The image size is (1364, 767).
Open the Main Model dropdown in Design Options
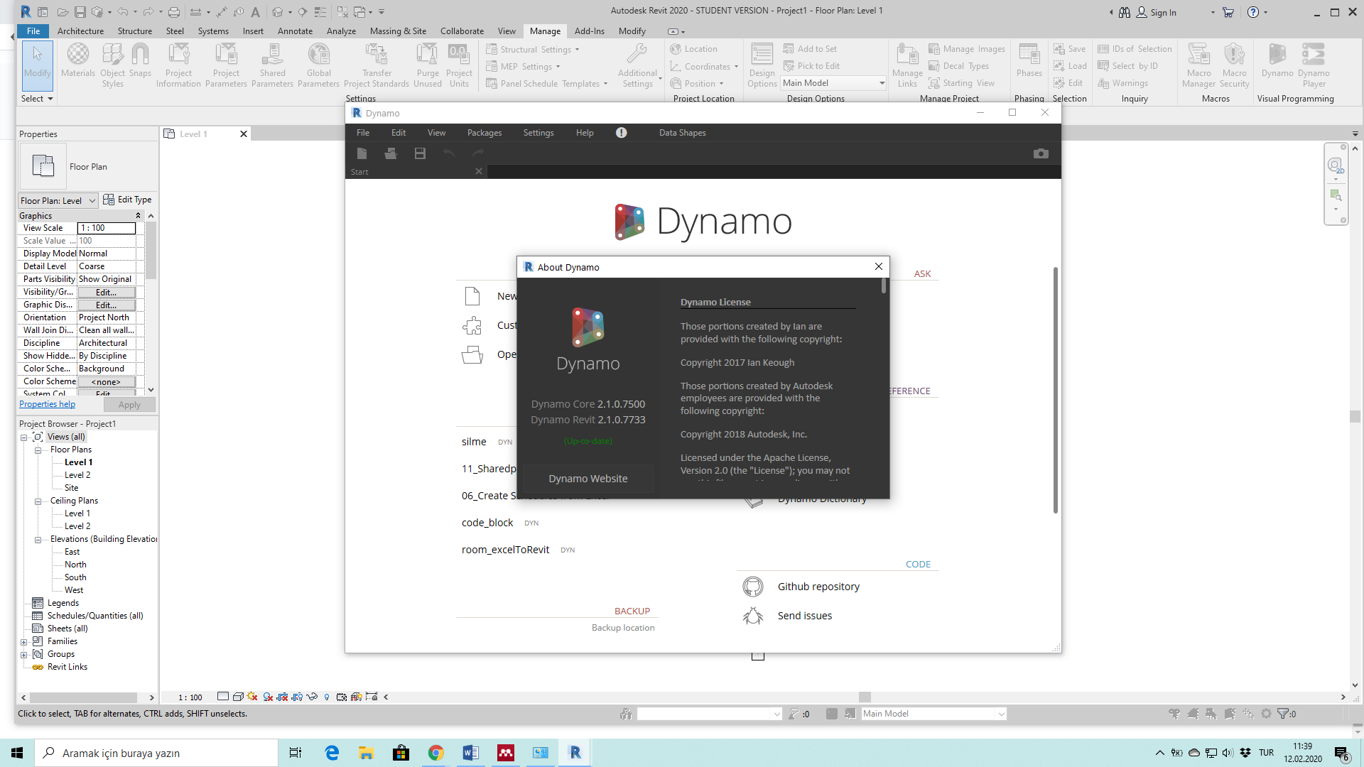click(881, 82)
